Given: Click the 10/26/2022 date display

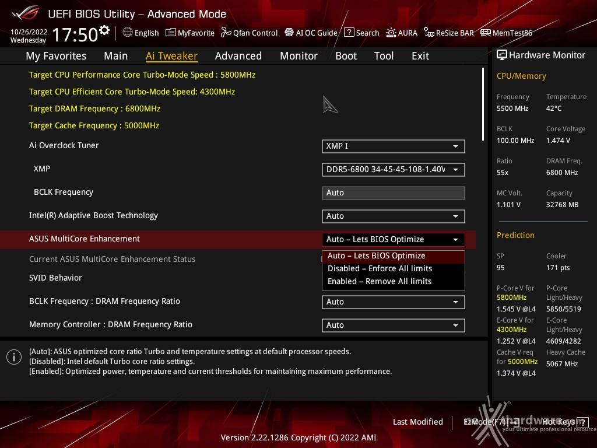Looking at the screenshot, I should point(29,32).
